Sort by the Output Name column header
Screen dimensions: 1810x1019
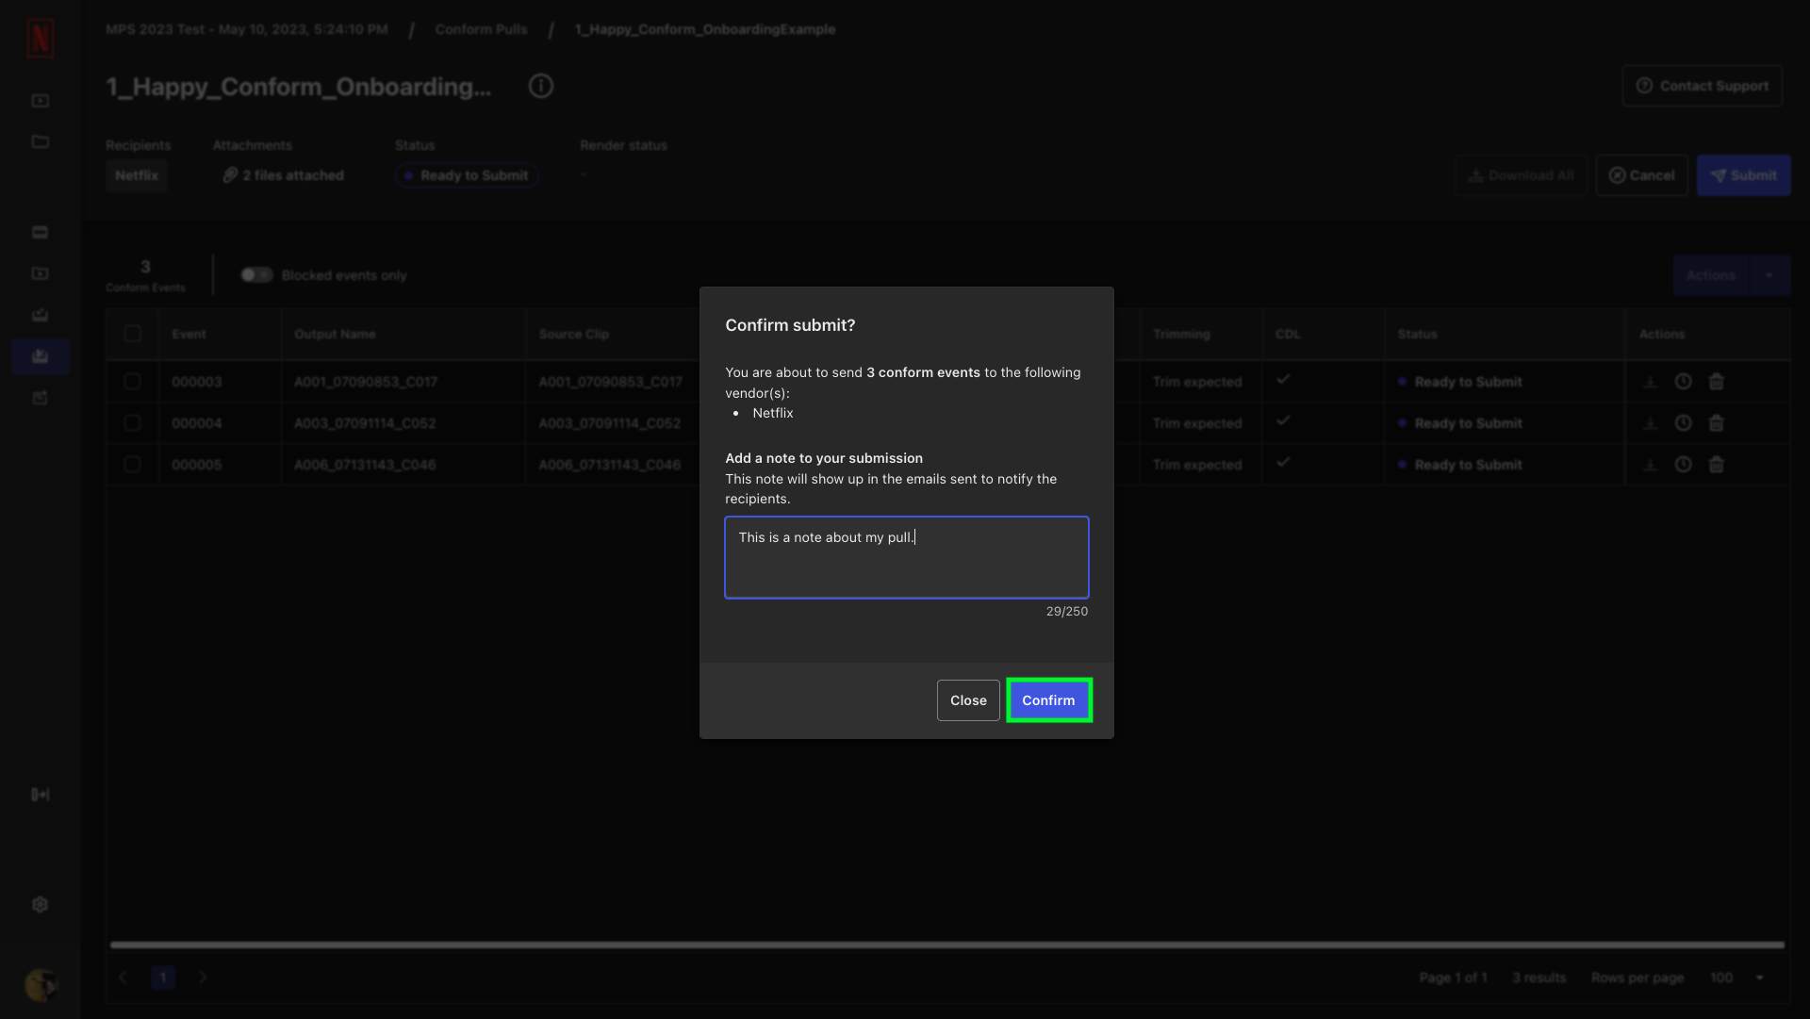[335, 334]
